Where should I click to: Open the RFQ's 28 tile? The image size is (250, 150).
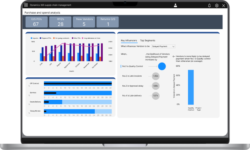60,22
